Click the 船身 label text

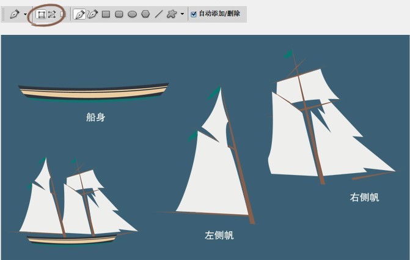(95, 117)
